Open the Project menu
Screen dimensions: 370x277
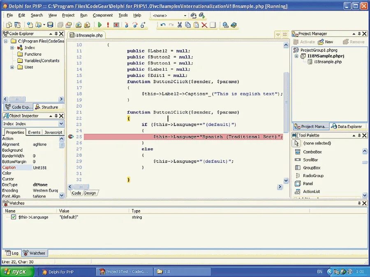[x=68, y=15]
